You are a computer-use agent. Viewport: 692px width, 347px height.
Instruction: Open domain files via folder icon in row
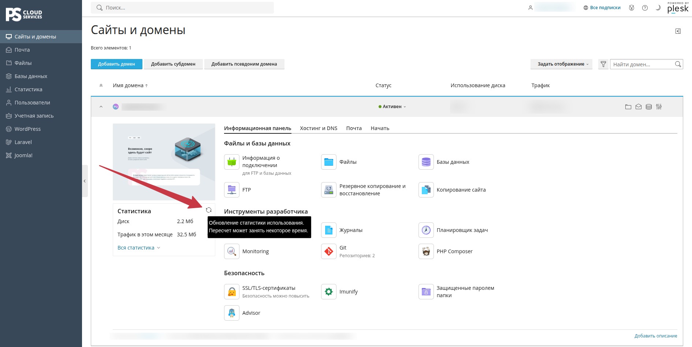pos(628,107)
